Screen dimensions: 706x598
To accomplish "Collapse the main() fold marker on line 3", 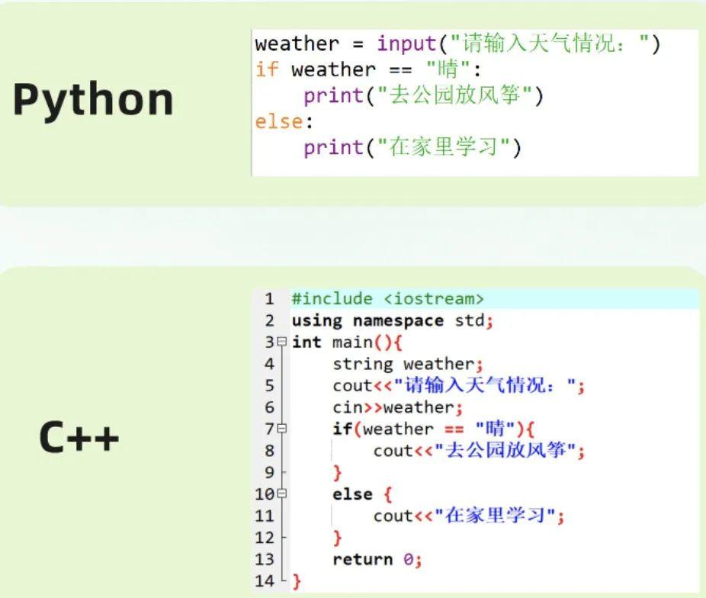I will [282, 341].
